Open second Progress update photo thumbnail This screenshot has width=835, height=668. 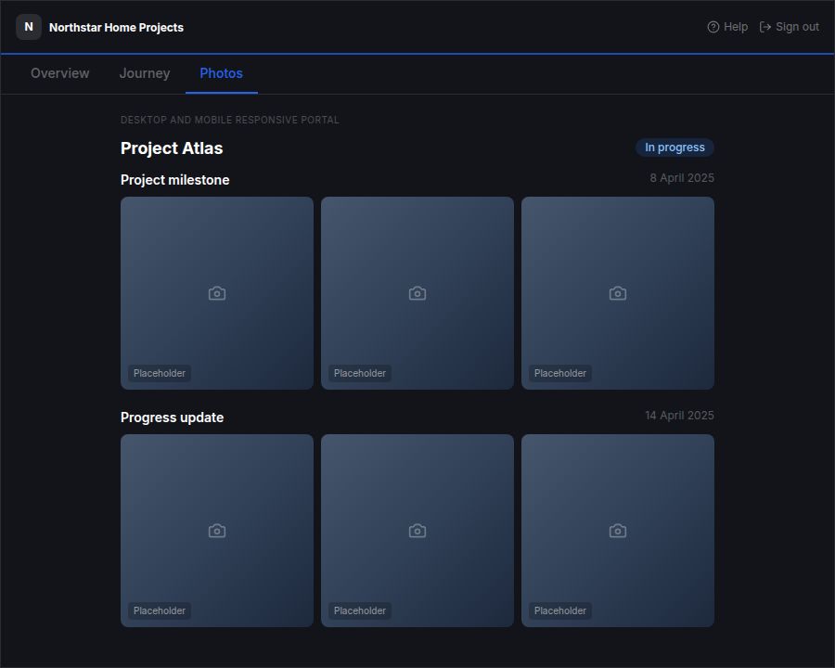pyautogui.click(x=417, y=531)
